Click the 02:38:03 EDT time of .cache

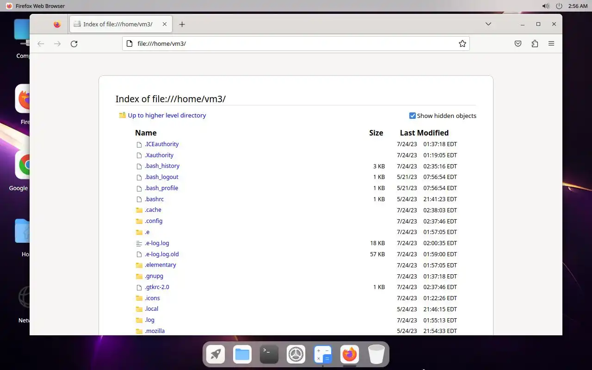[440, 210]
